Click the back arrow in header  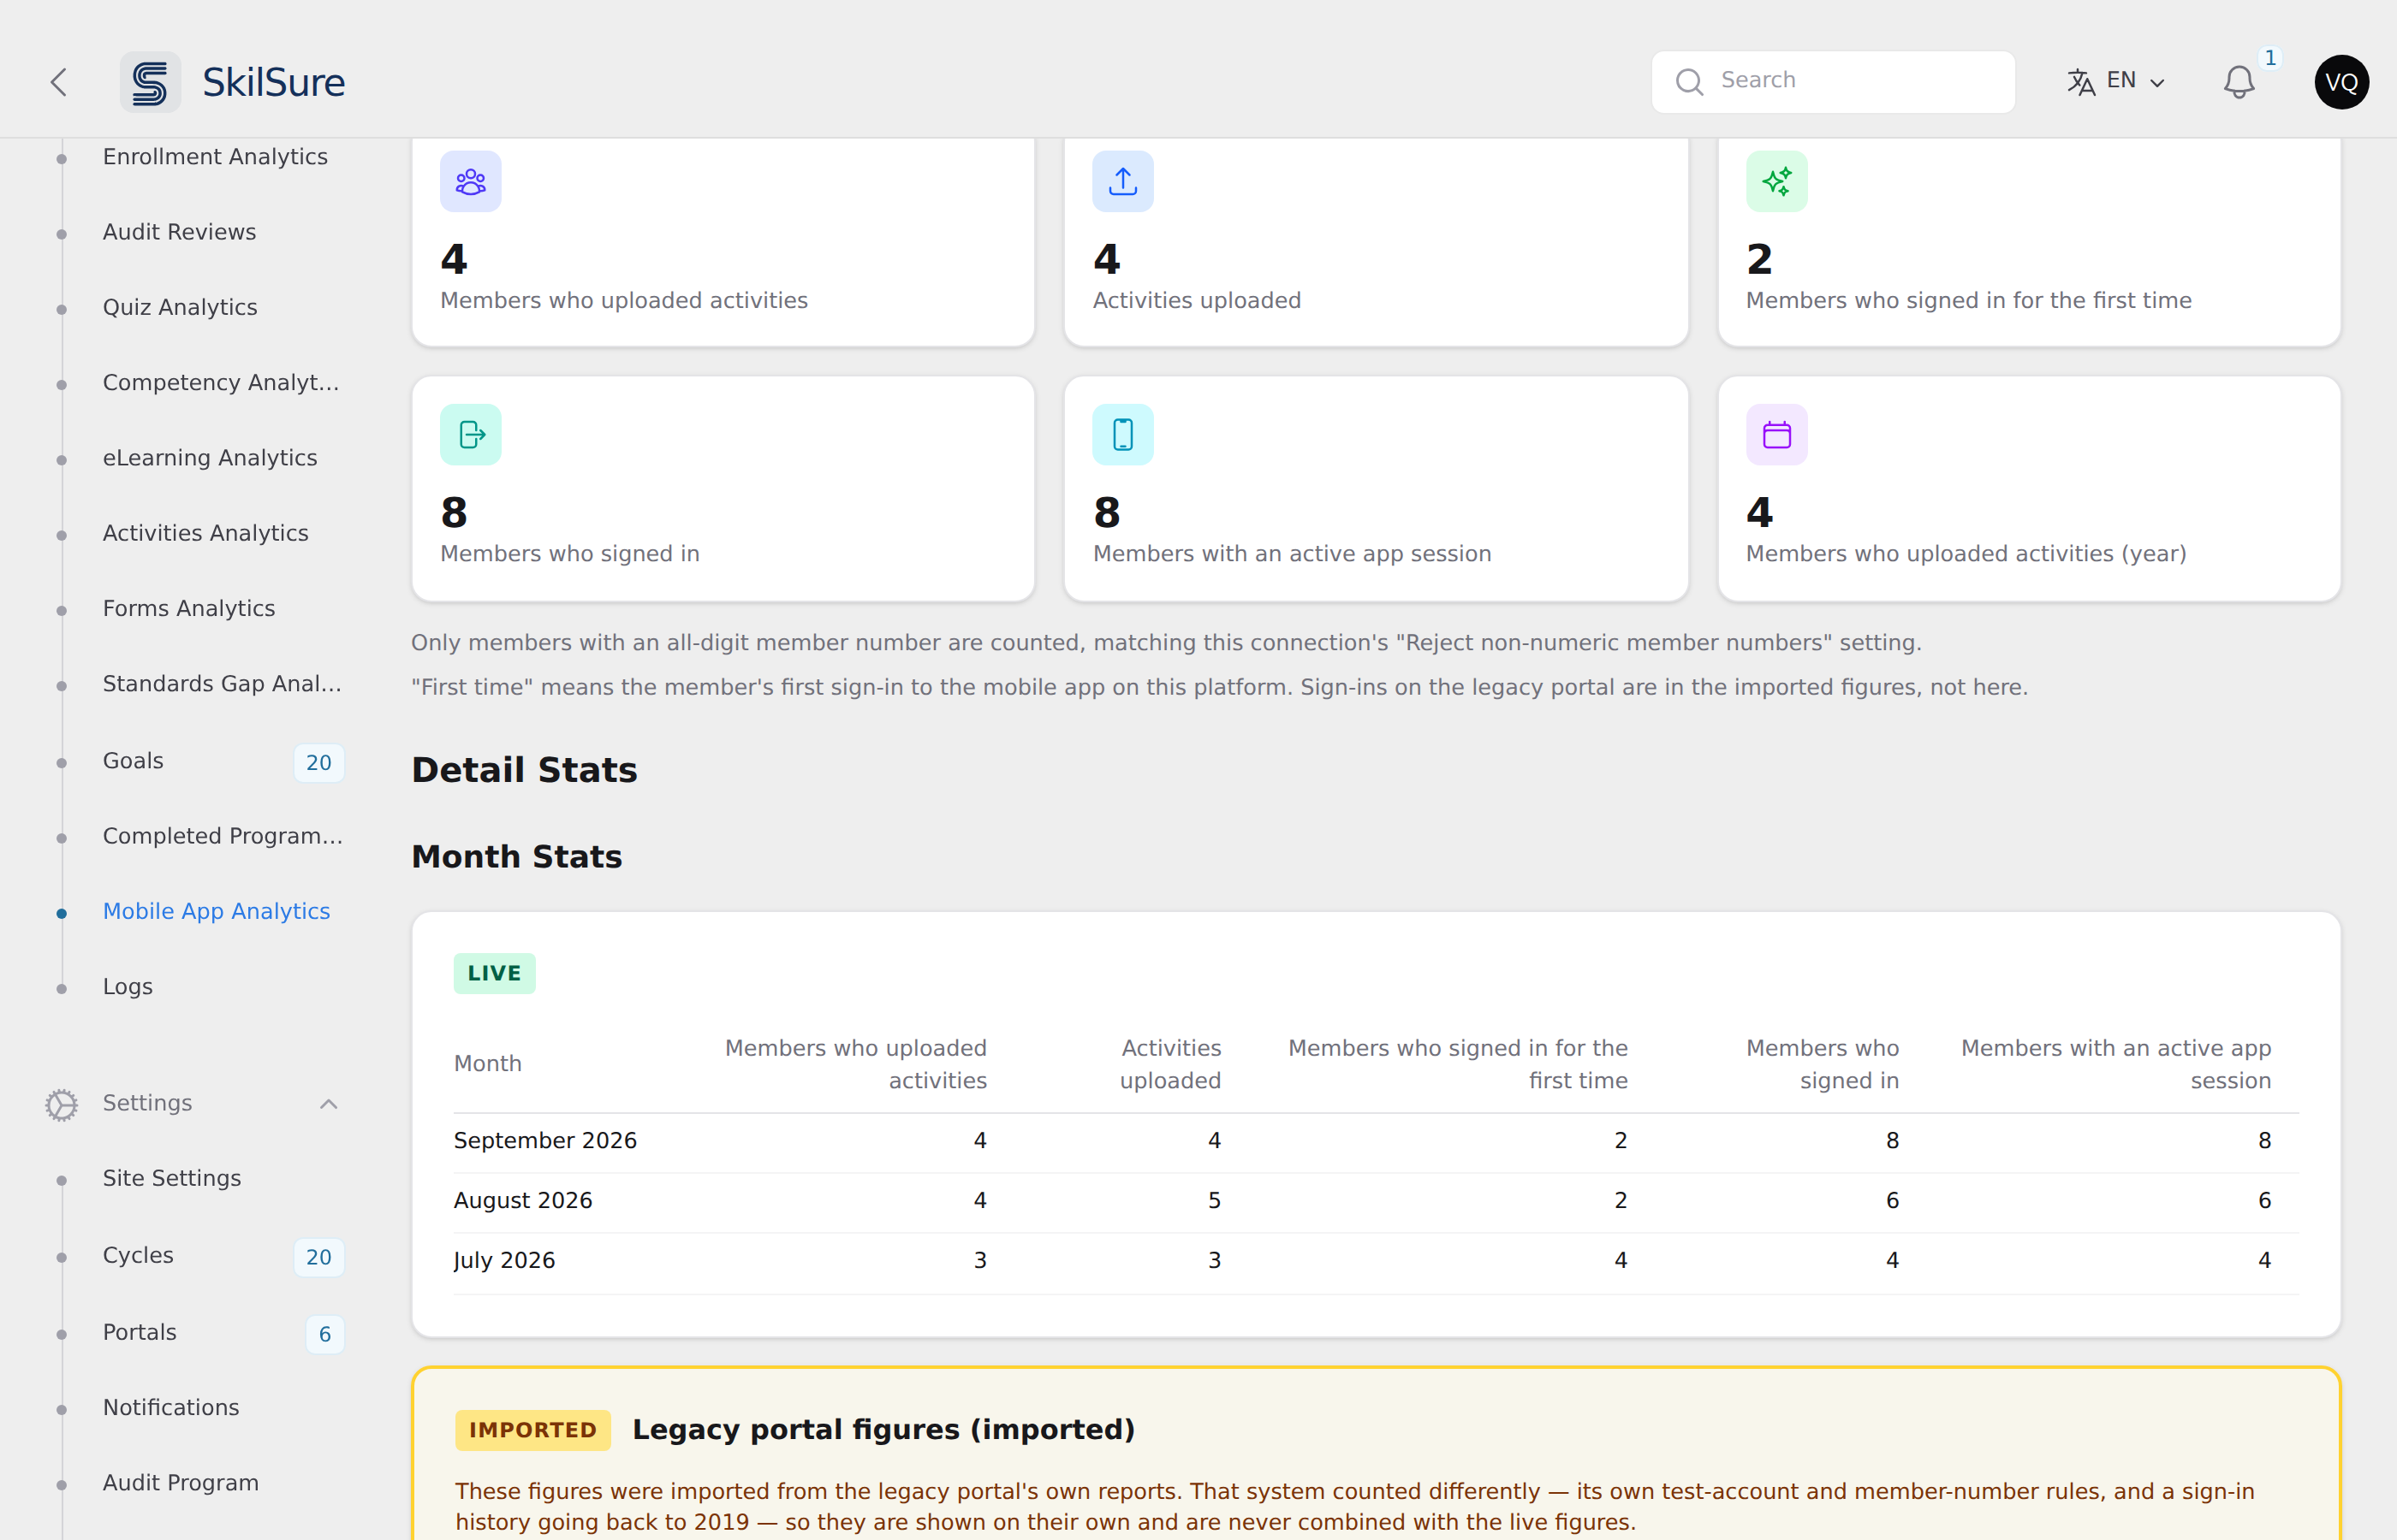(x=59, y=82)
